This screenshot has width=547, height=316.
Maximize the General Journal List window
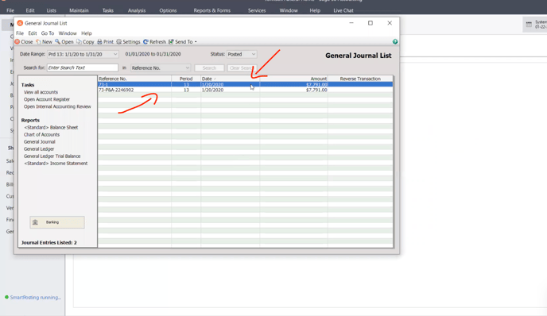370,23
